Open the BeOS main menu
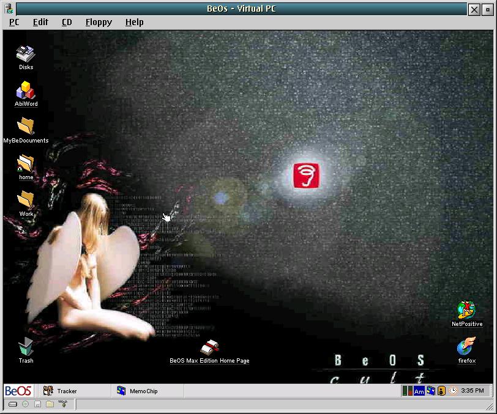The width and height of the screenshot is (497, 414). pyautogui.click(x=18, y=391)
